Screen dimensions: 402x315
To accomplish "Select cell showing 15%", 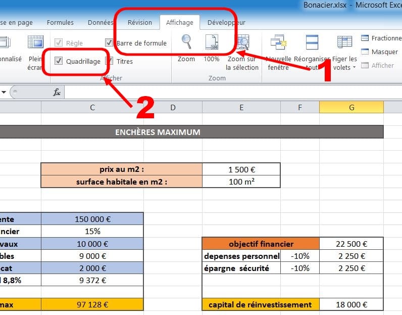I will tap(92, 231).
